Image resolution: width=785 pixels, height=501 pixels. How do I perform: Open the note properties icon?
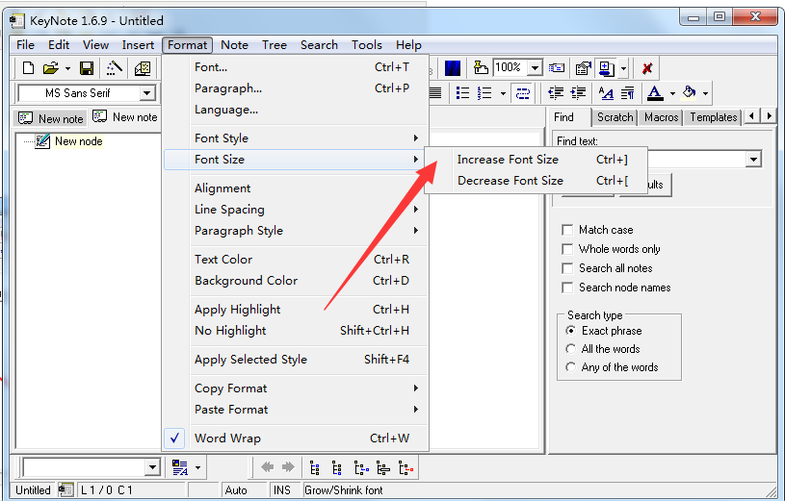583,68
